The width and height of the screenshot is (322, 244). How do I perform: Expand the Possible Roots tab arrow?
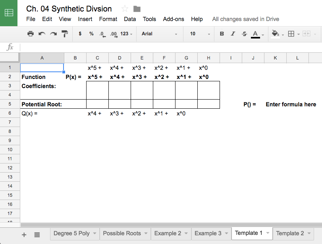pyautogui.click(x=146, y=233)
